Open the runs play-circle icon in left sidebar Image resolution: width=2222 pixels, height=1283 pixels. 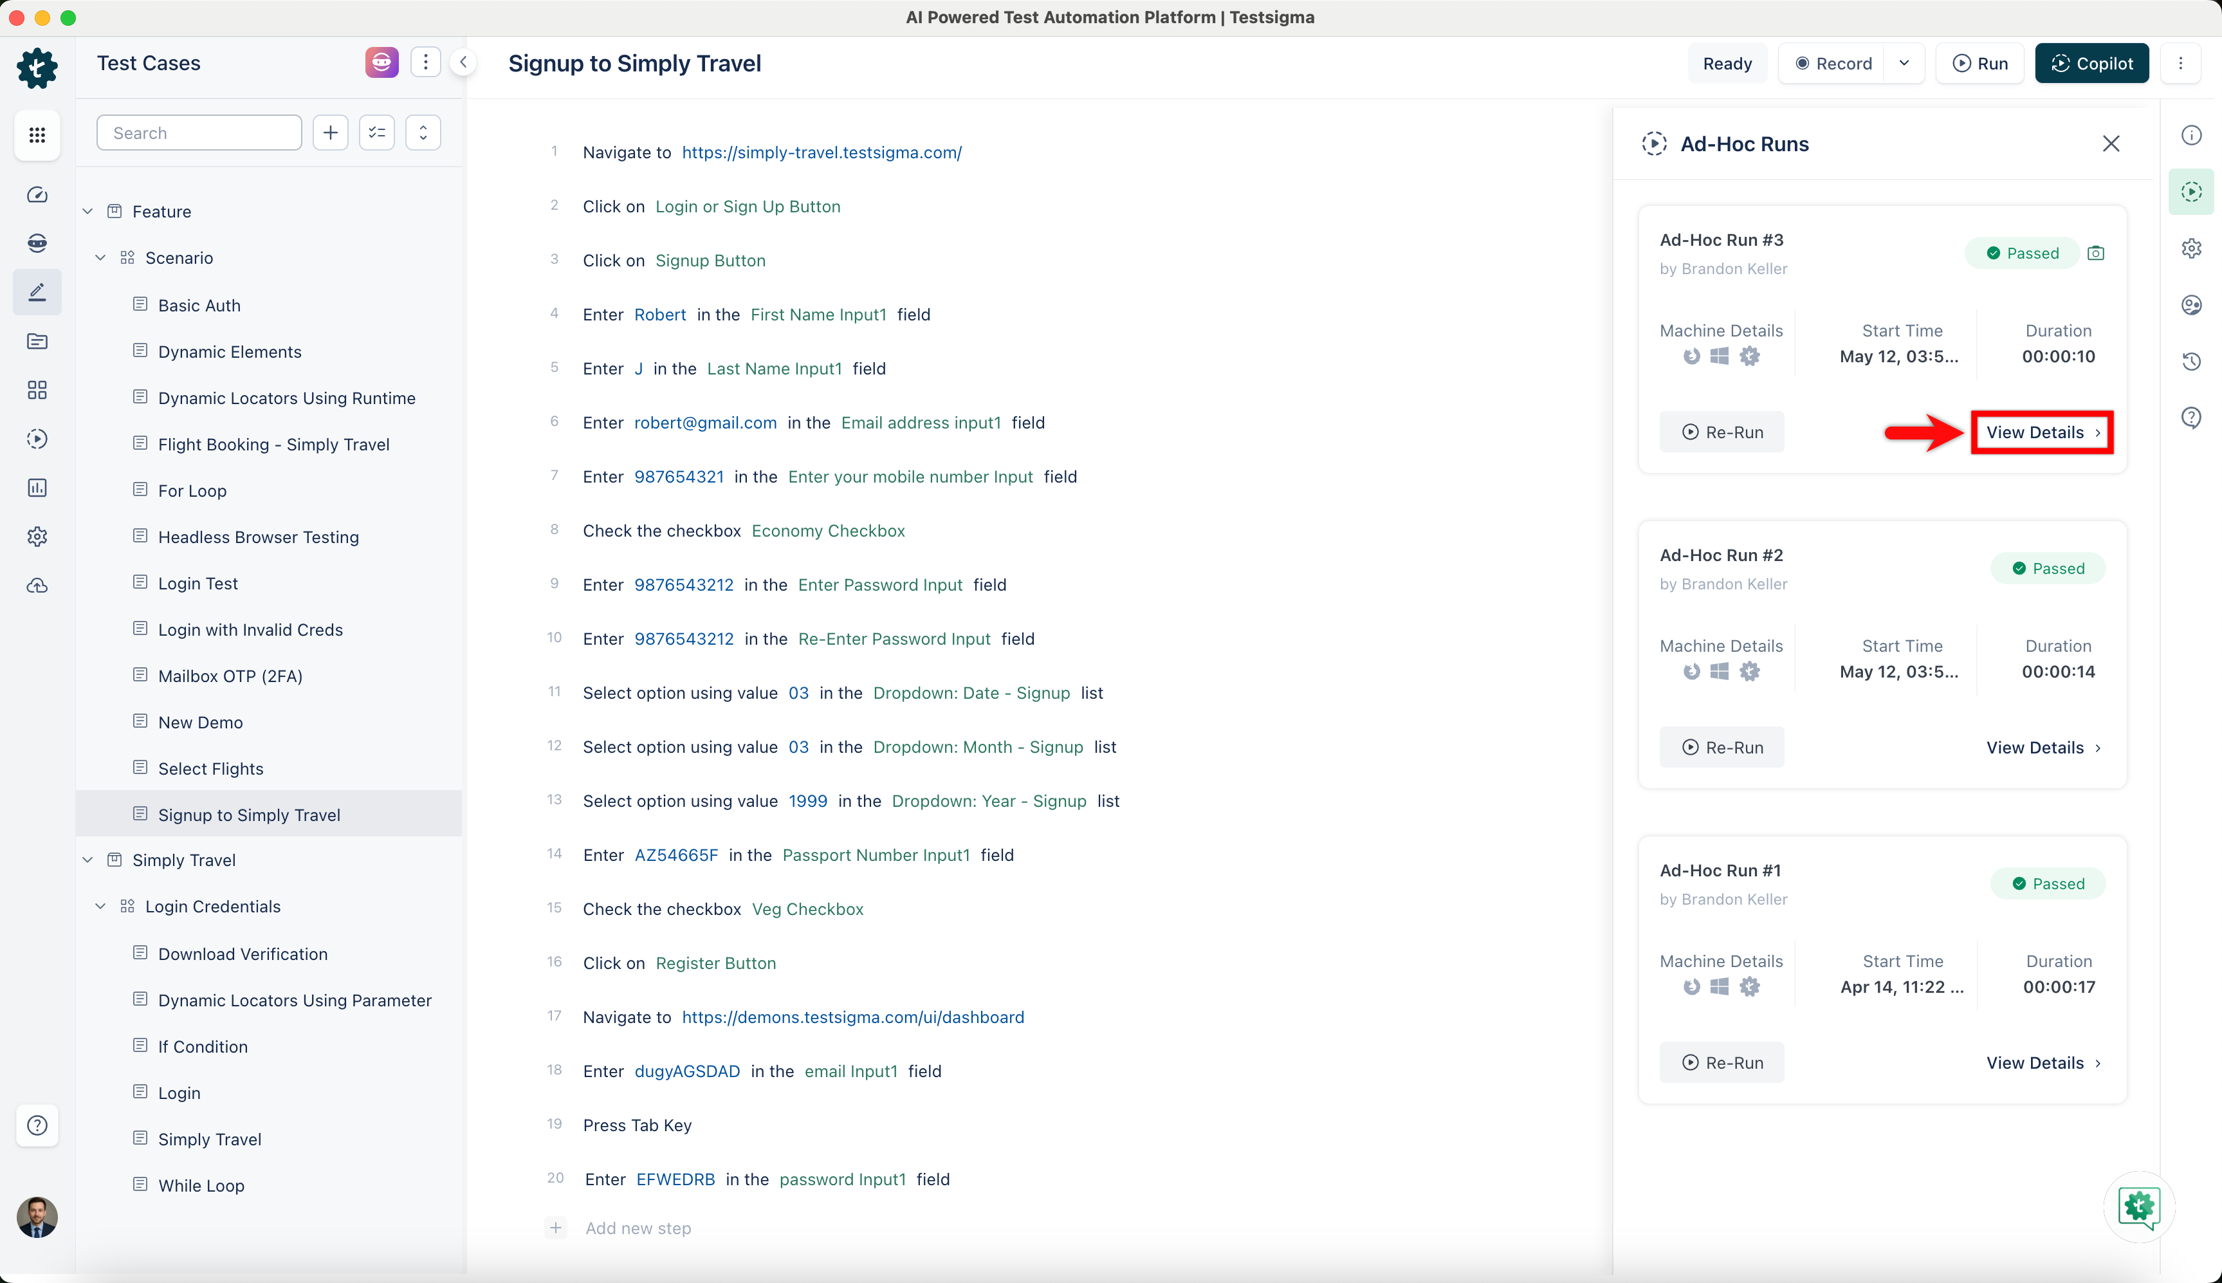(x=37, y=439)
